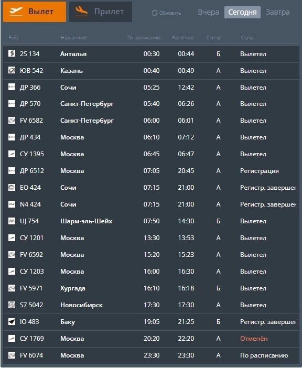
Task: Select destination Баку
Action: [68, 322]
